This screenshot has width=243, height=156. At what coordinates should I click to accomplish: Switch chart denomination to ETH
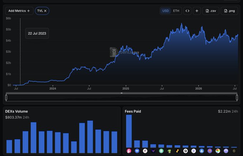coord(176,11)
